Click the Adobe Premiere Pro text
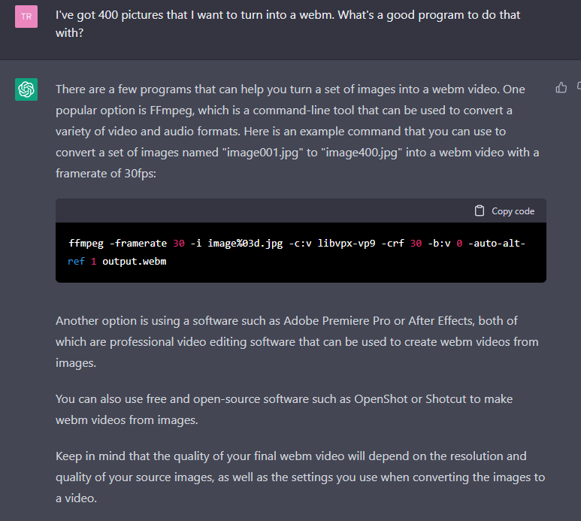The height and width of the screenshot is (521, 581). coord(337,320)
